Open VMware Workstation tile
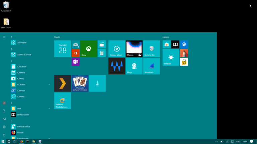This screenshot has height=144, width=257. tap(63, 101)
